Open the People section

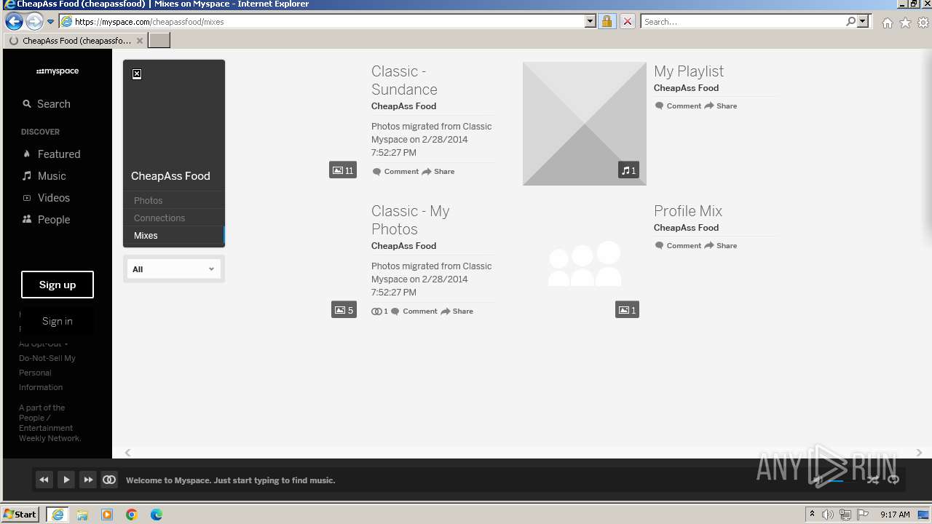point(47,220)
